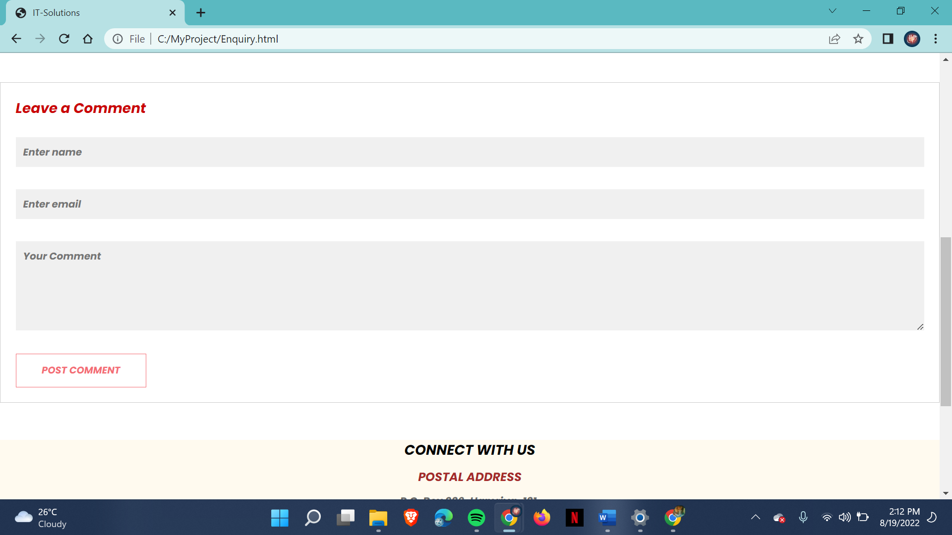Viewport: 952px width, 535px height.
Task: Open Microsoft Word from the taskbar
Action: 607,518
